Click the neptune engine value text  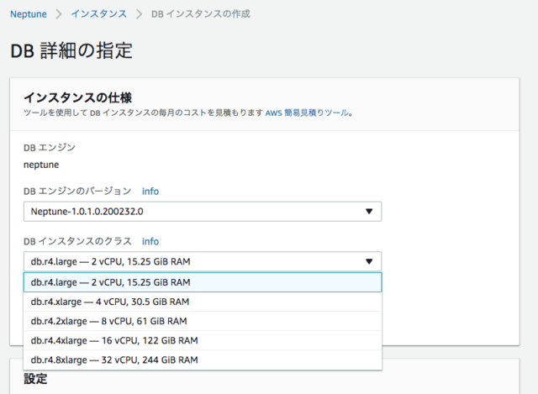(41, 165)
